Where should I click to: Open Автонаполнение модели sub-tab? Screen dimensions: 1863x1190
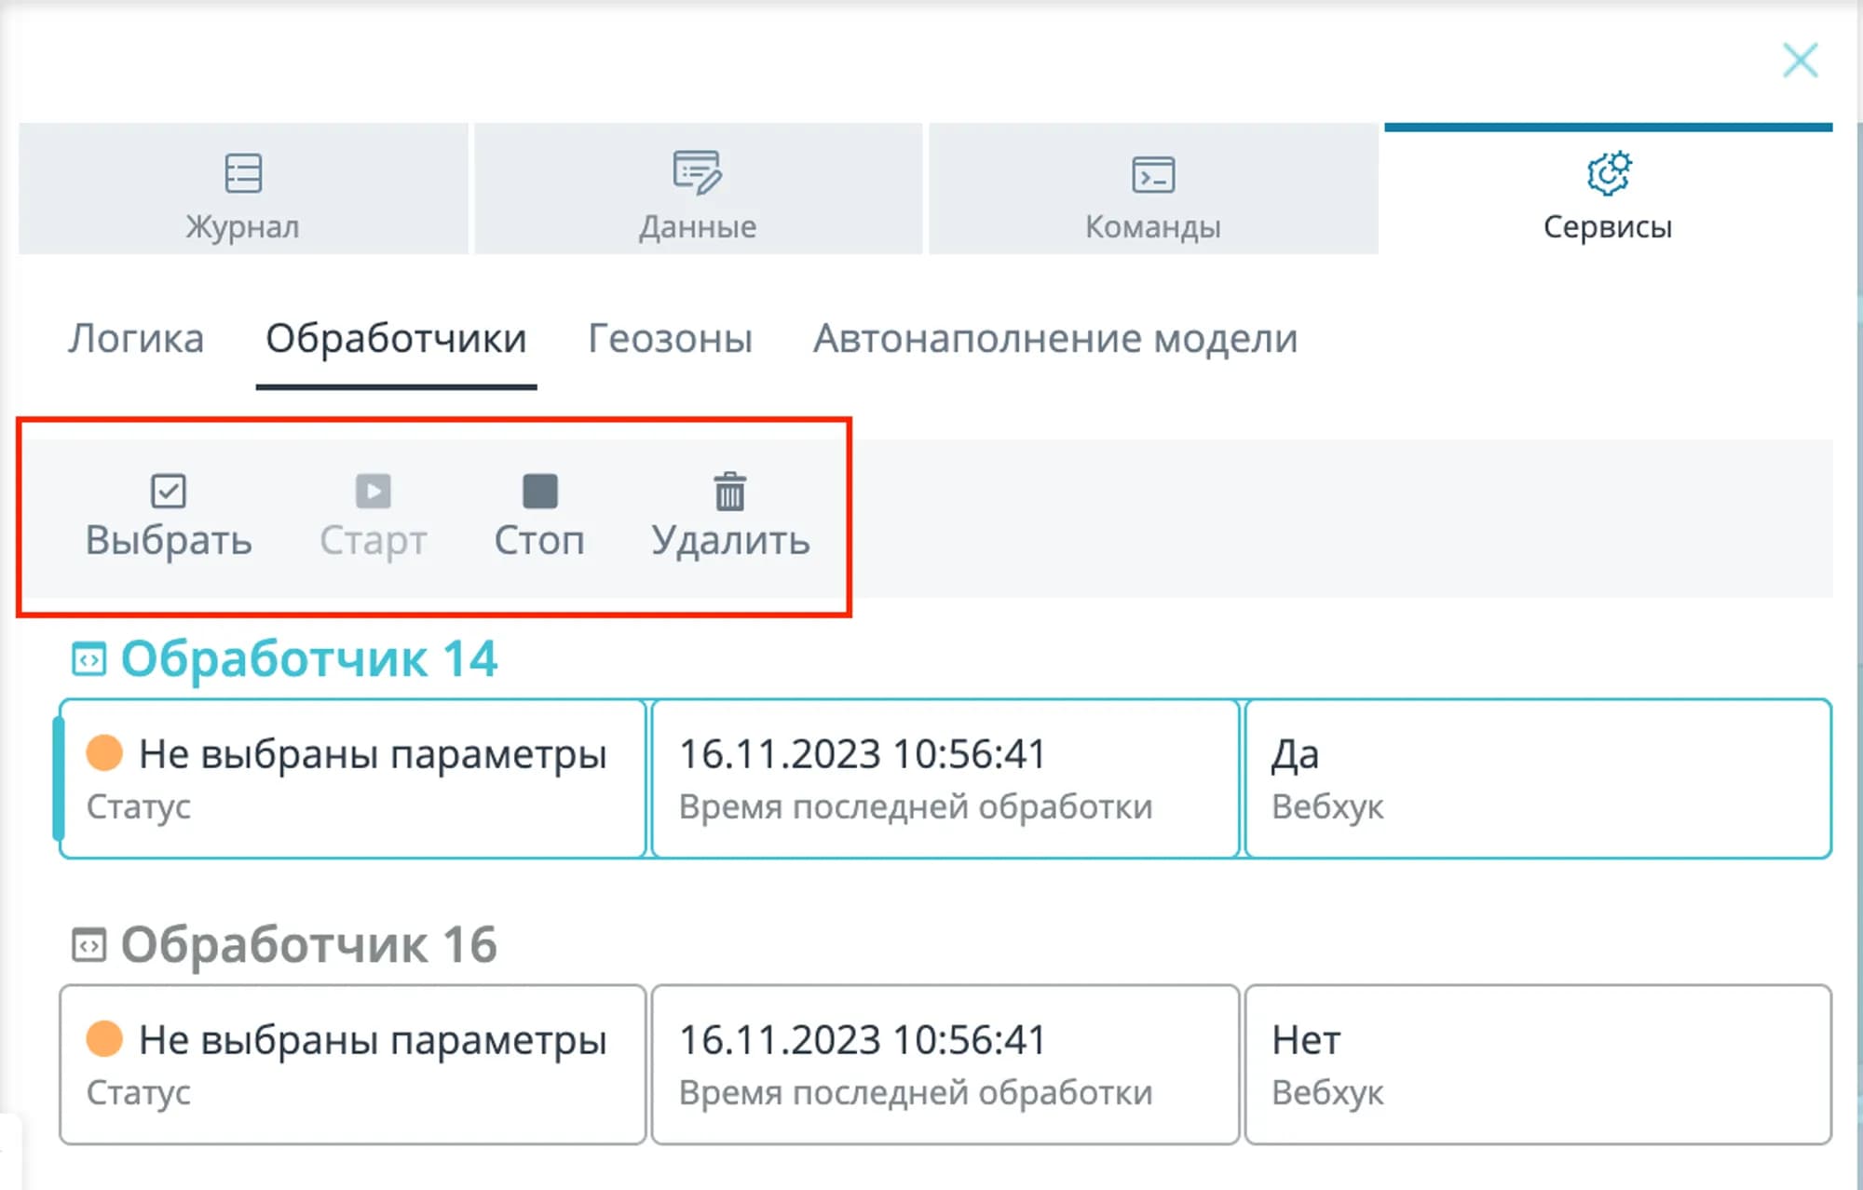tap(1054, 339)
